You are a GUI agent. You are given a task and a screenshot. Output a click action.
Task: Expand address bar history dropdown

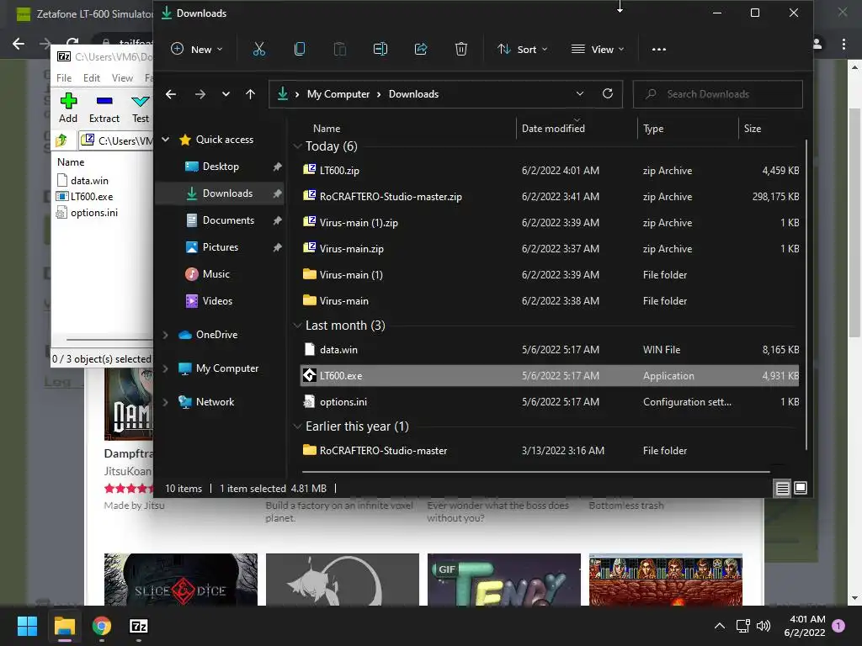click(x=580, y=94)
